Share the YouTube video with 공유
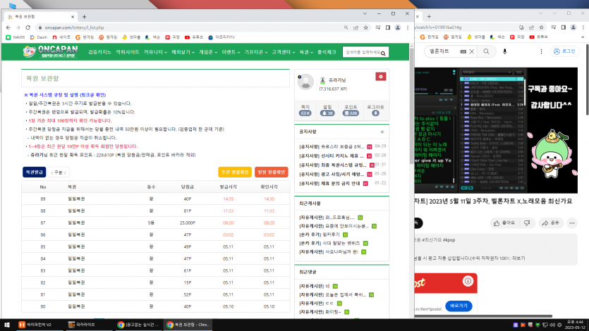Viewport: 589px width, 331px height. (550, 223)
